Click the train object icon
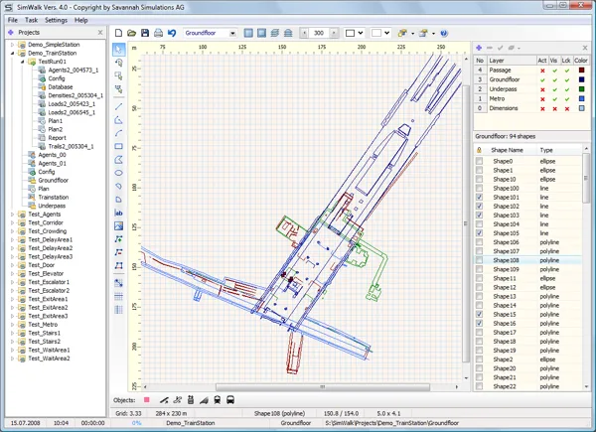 217,400
